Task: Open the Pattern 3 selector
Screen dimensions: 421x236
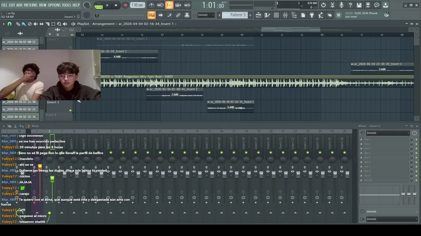Action: 235,15
